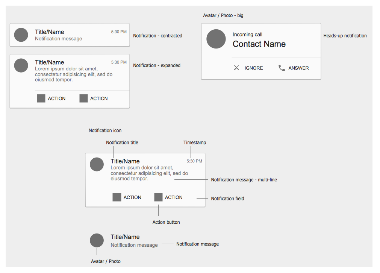The image size is (380, 273).
Task: Click the 'Notification message' text in the bottom example
Action: coord(134,245)
